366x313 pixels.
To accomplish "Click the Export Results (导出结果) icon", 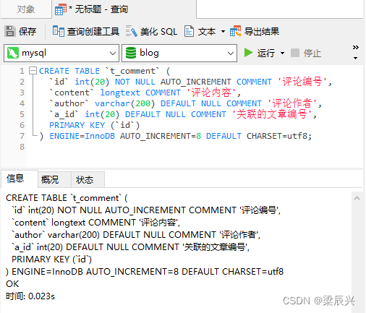I will click(x=235, y=31).
